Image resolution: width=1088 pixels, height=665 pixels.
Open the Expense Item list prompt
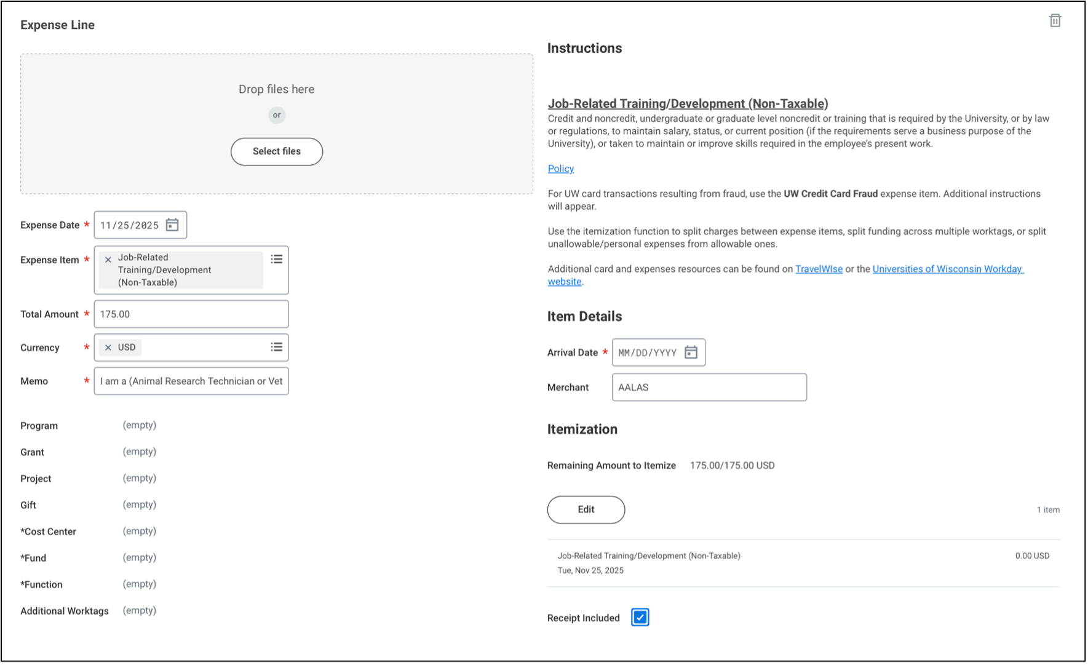pos(277,260)
